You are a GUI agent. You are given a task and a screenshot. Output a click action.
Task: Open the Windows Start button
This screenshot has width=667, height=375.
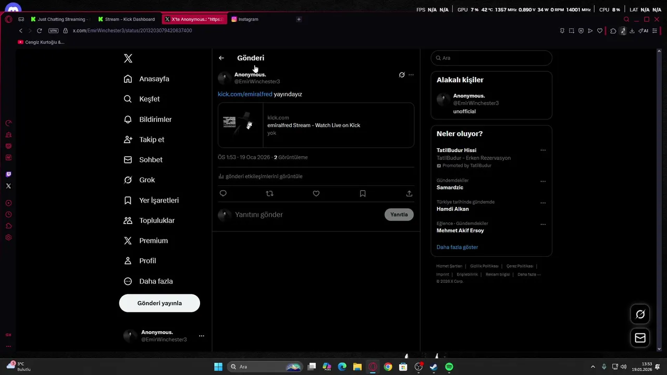click(218, 367)
